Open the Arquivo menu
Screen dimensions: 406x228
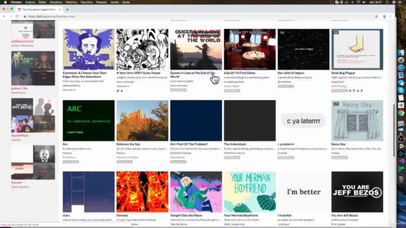tap(30, 2)
